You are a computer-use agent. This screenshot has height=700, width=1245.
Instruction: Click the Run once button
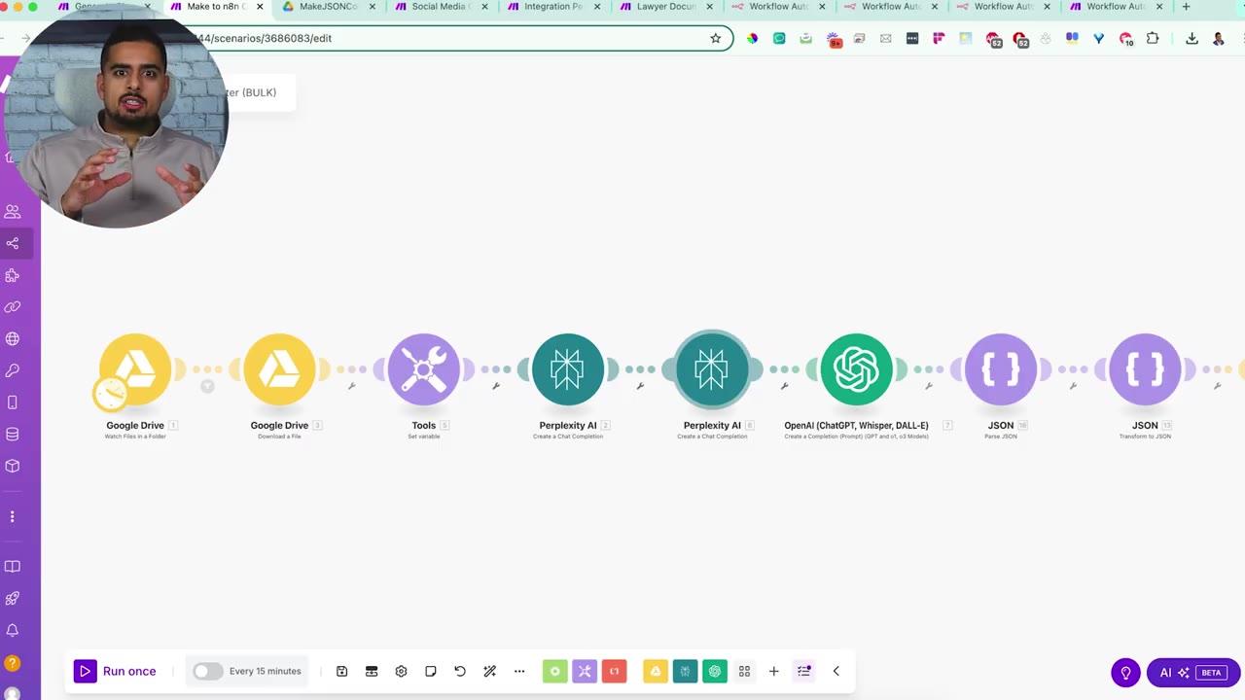(115, 671)
